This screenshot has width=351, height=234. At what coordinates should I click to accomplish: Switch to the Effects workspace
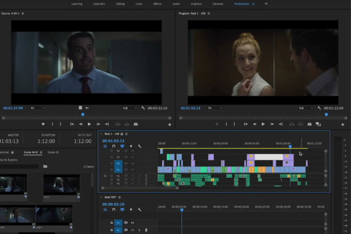point(157,4)
